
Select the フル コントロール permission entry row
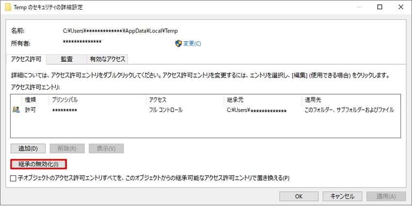click(206, 110)
